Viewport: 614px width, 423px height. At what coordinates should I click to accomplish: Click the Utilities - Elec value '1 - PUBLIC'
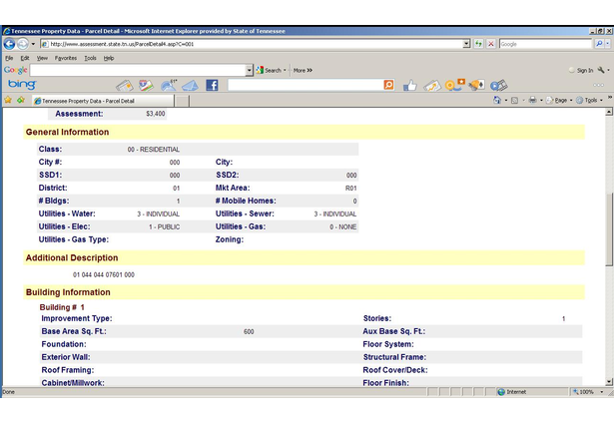coord(164,226)
